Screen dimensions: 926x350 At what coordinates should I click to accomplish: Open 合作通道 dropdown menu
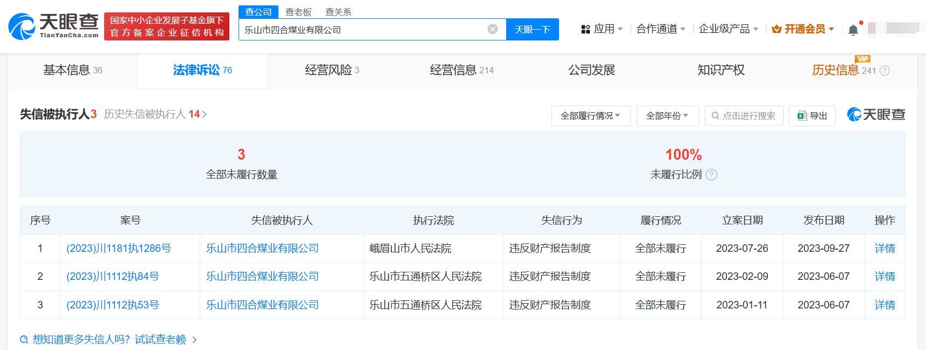point(660,29)
